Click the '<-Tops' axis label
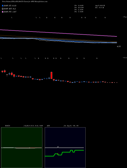127x168 pixels. (x=125, y=17)
